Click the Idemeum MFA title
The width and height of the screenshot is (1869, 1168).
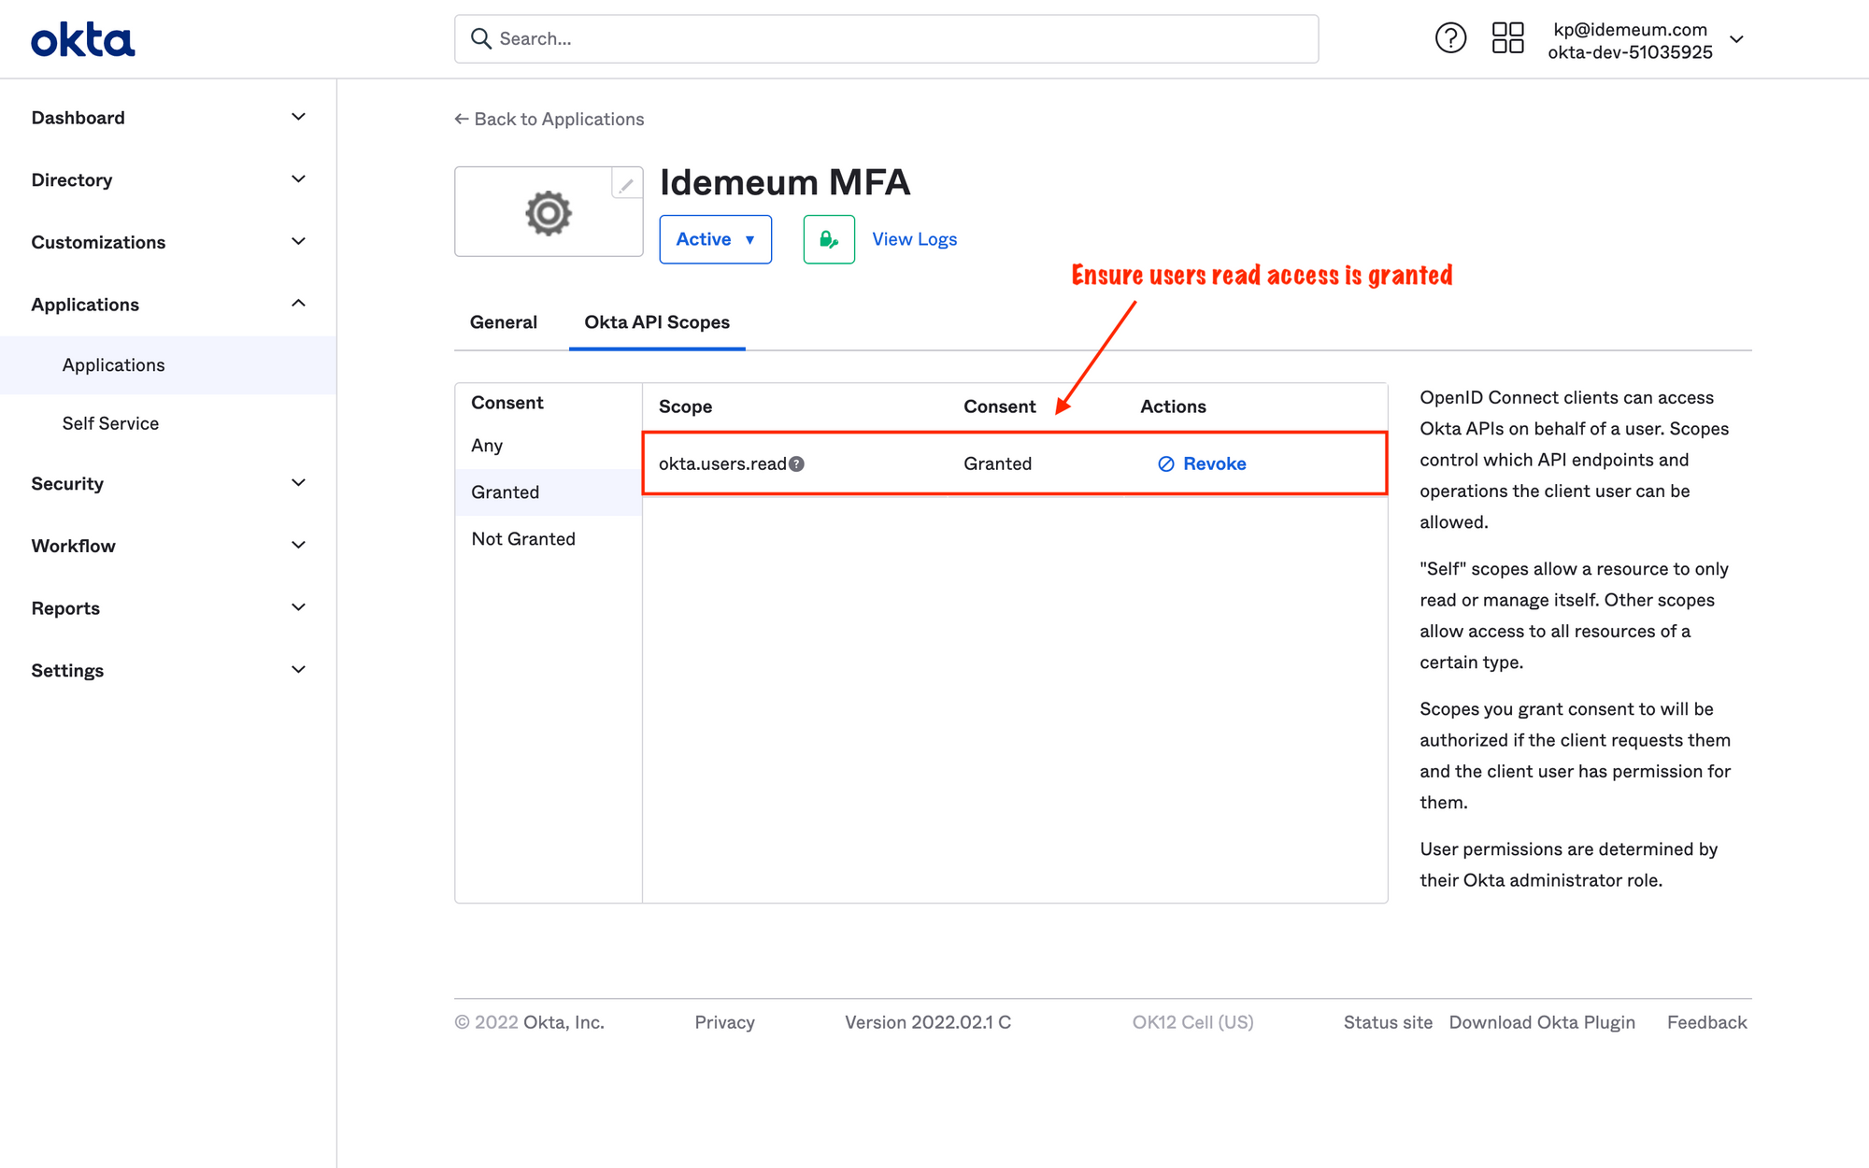click(785, 182)
